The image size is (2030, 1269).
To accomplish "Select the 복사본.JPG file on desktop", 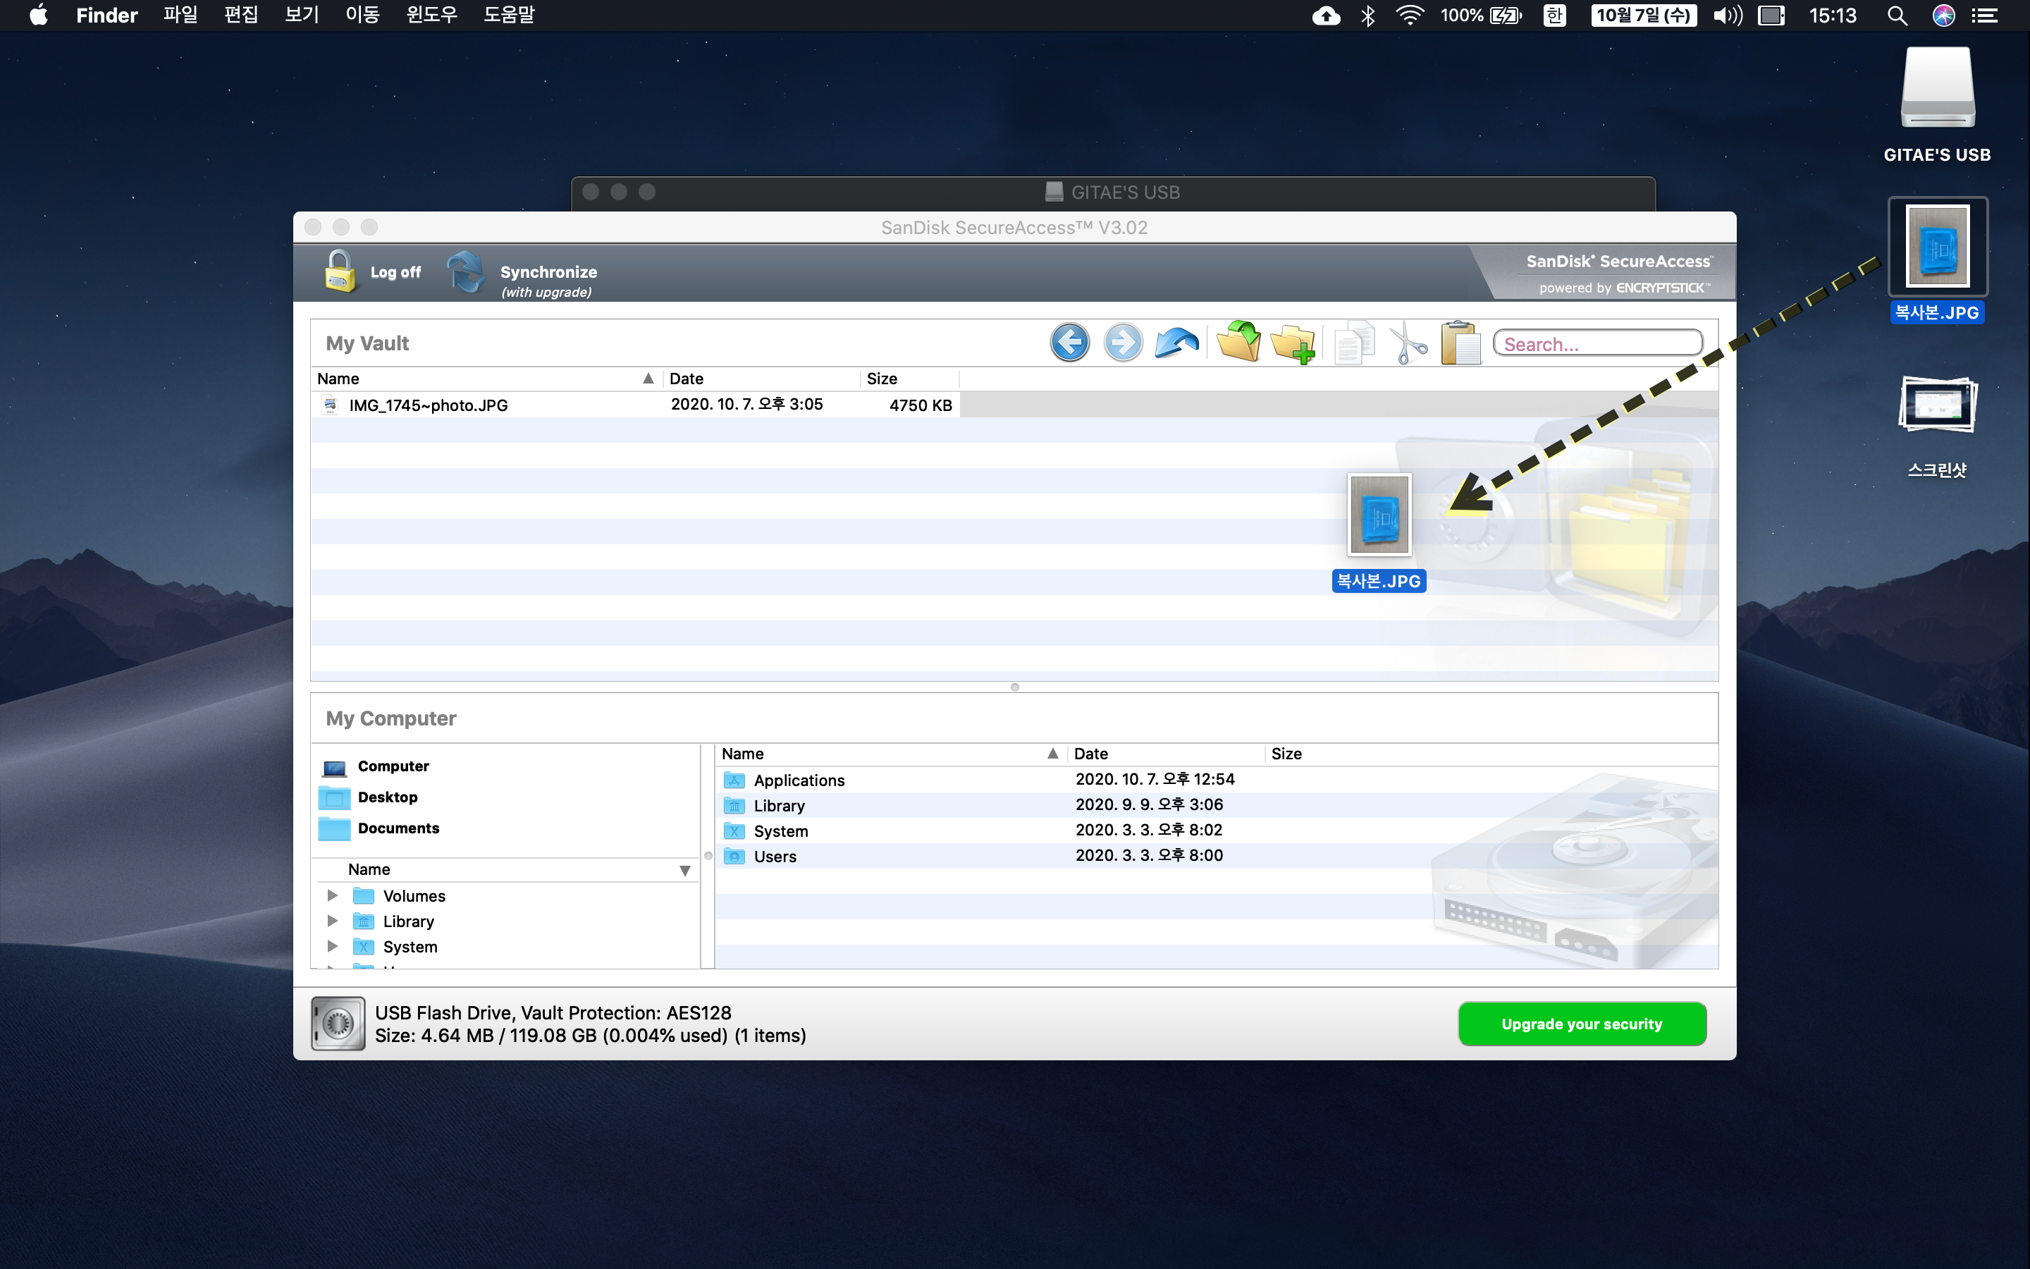I will coord(1938,260).
